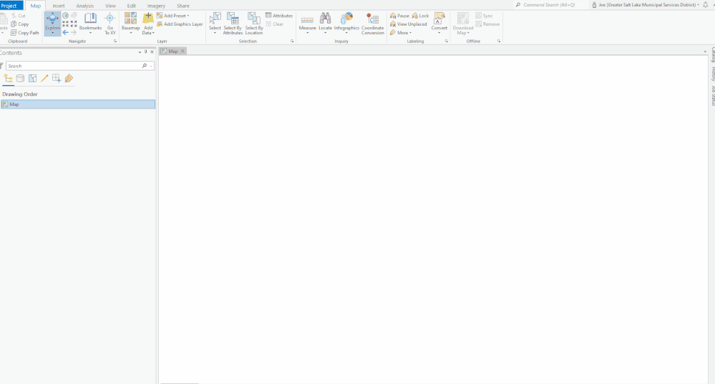Select List By Editing pencil icon
Screen dimensions: 715x384
coord(44,79)
